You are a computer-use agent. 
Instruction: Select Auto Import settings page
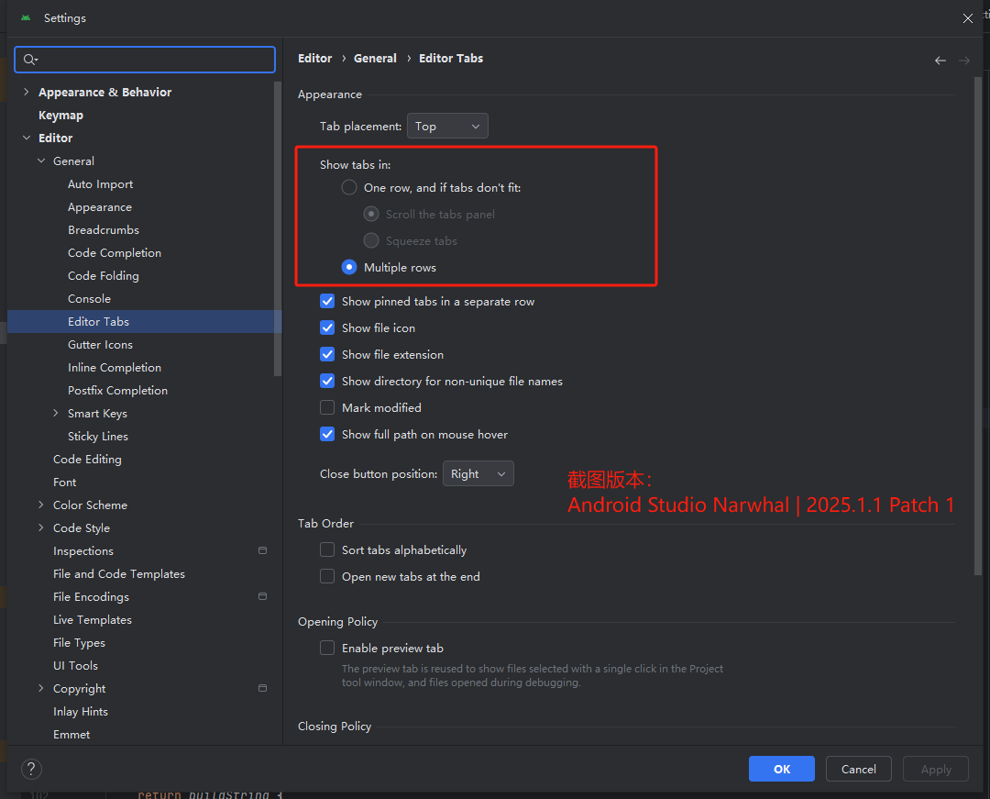point(101,183)
